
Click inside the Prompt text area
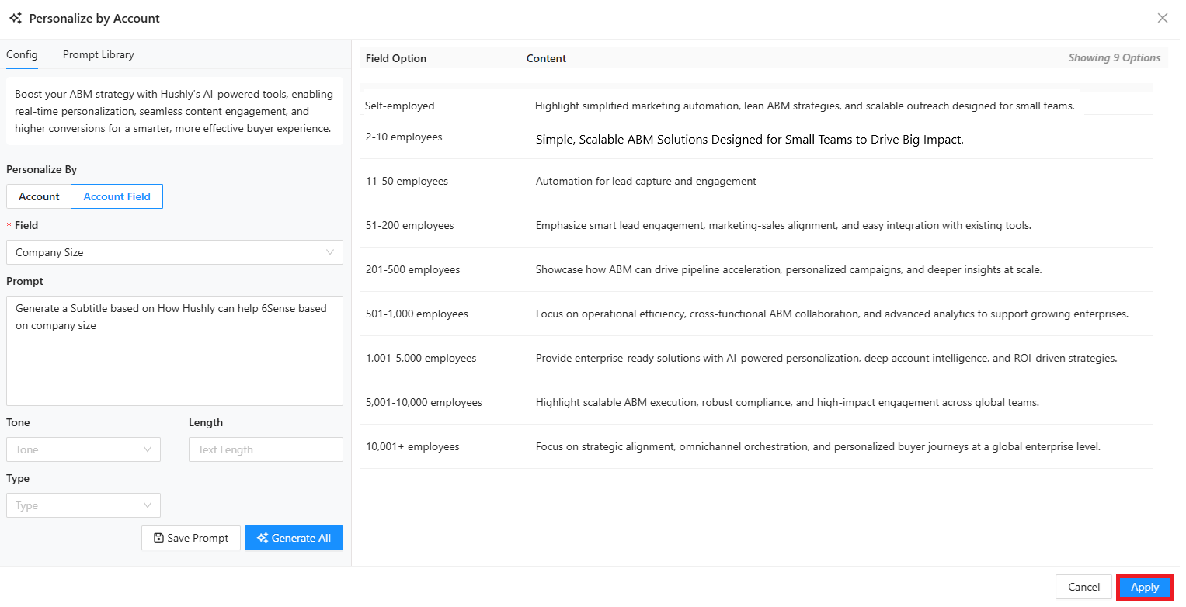(175, 350)
